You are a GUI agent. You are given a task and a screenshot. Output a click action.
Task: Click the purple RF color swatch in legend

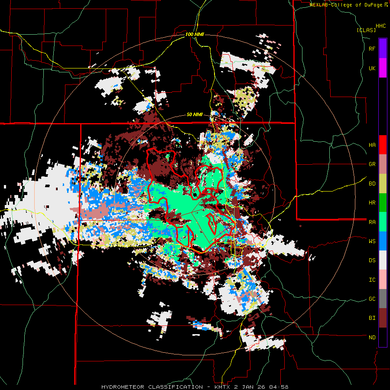click(383, 49)
